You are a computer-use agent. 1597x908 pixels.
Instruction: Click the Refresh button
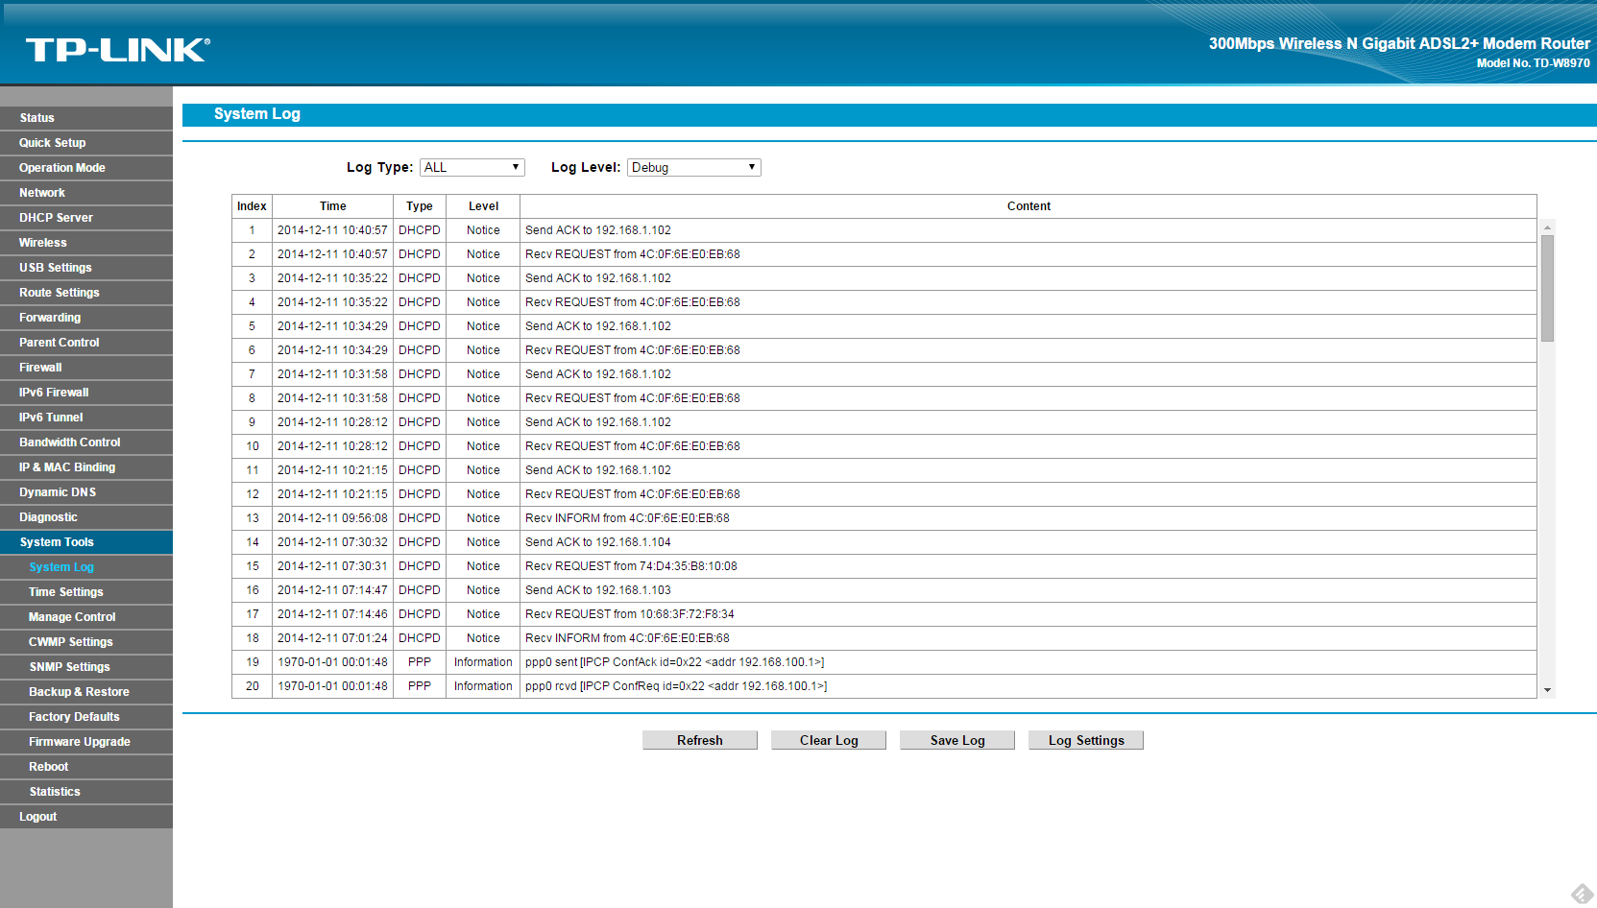(x=699, y=740)
